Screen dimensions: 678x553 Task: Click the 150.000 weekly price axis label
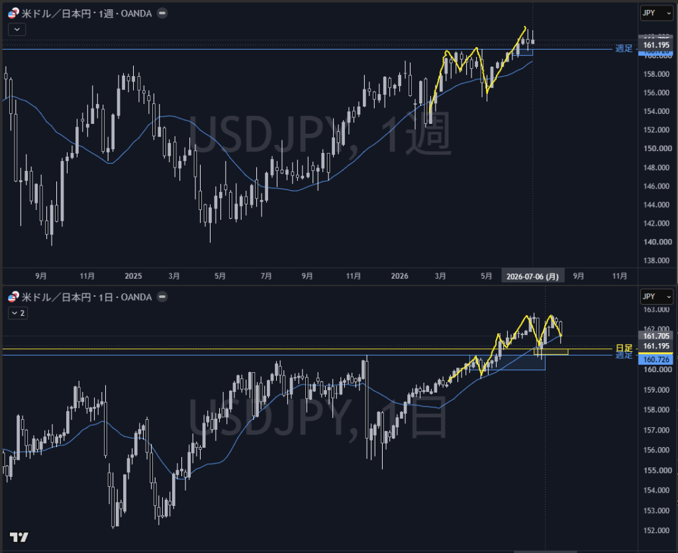click(657, 148)
